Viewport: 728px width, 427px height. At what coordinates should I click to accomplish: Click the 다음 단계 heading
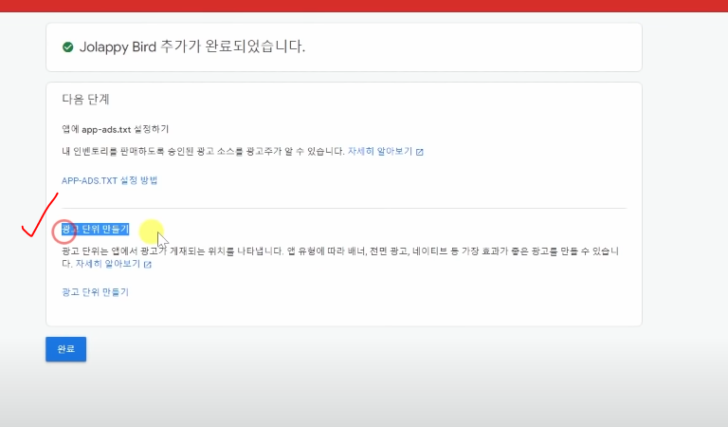click(85, 99)
